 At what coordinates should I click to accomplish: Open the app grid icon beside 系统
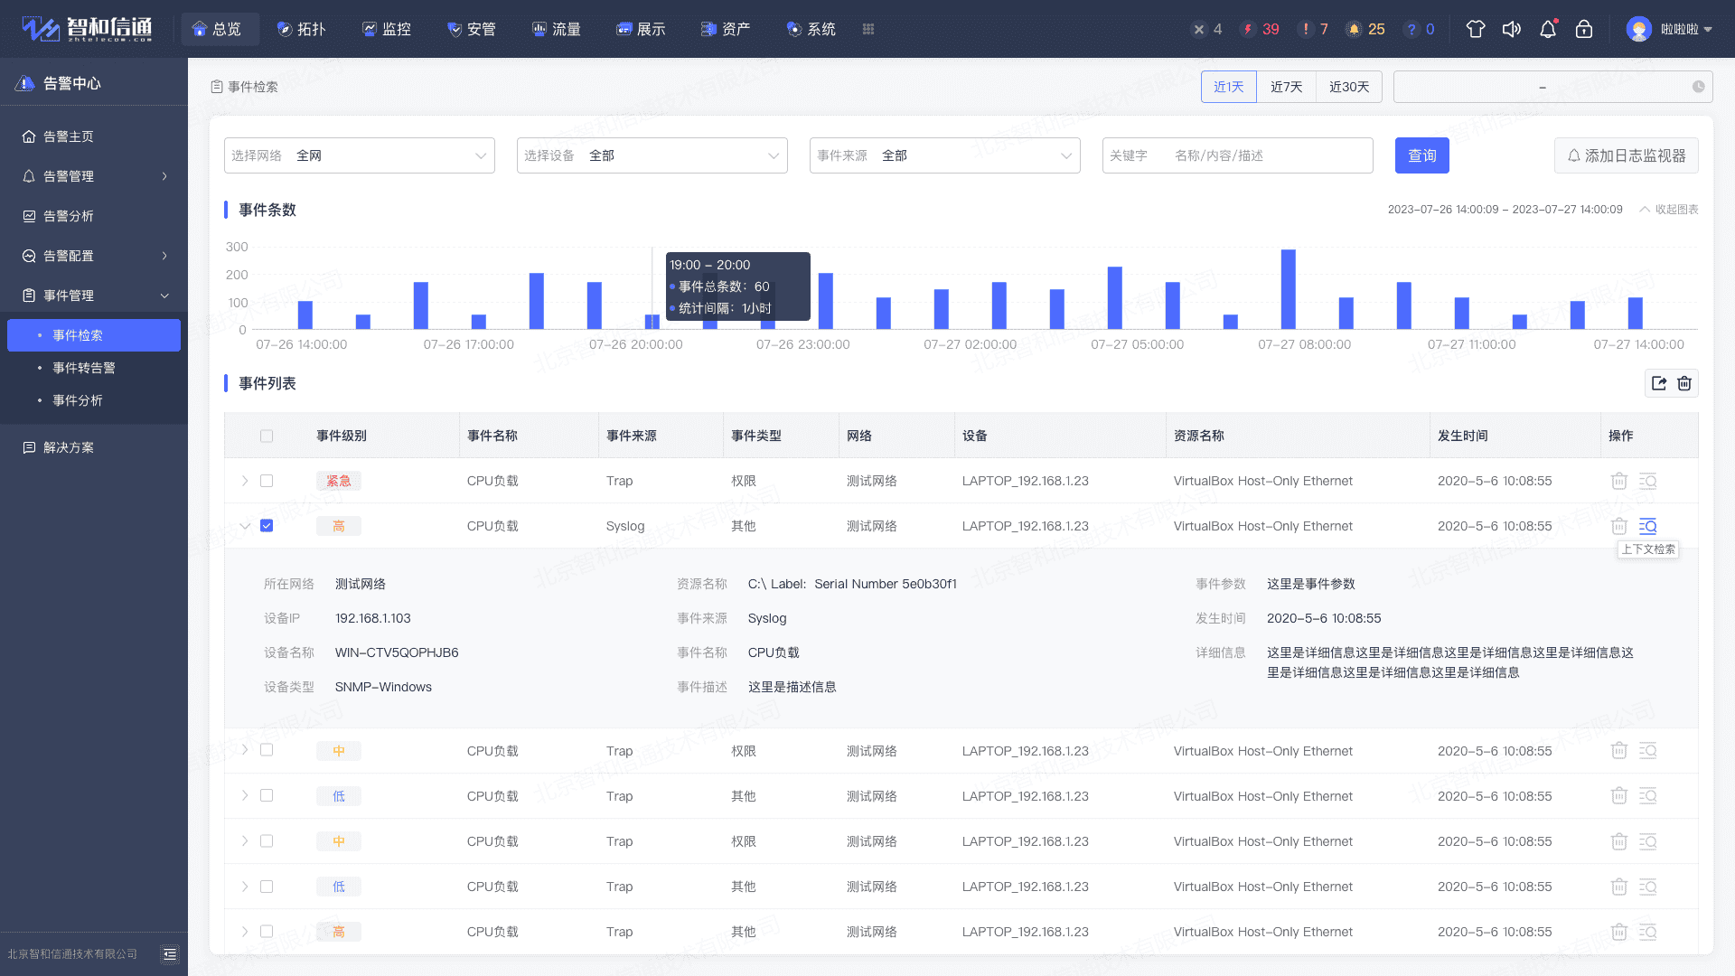pos(867,29)
